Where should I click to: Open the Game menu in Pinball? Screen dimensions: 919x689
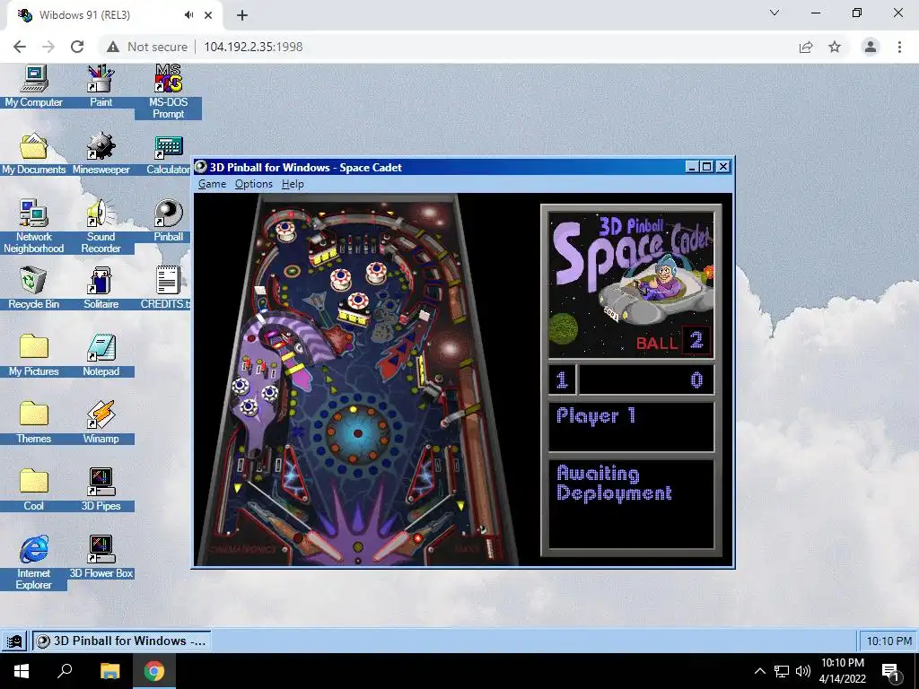[212, 184]
